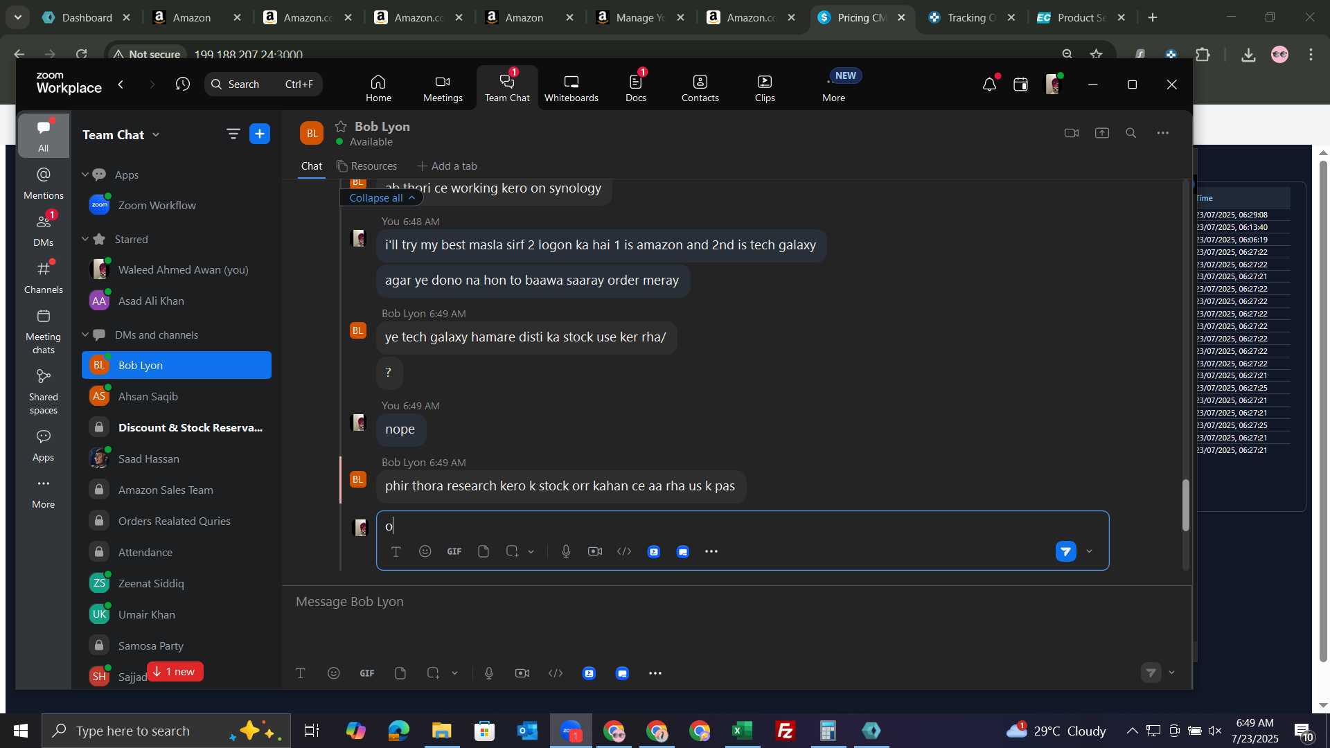Switch to Resources tab in chat
Image resolution: width=1330 pixels, height=748 pixels.
click(x=366, y=166)
